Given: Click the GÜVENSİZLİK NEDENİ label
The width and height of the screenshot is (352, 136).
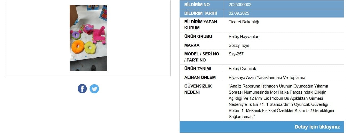Looking at the screenshot, I should pyautogui.click(x=198, y=89).
